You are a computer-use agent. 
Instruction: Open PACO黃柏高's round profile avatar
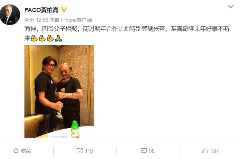coord(10,15)
